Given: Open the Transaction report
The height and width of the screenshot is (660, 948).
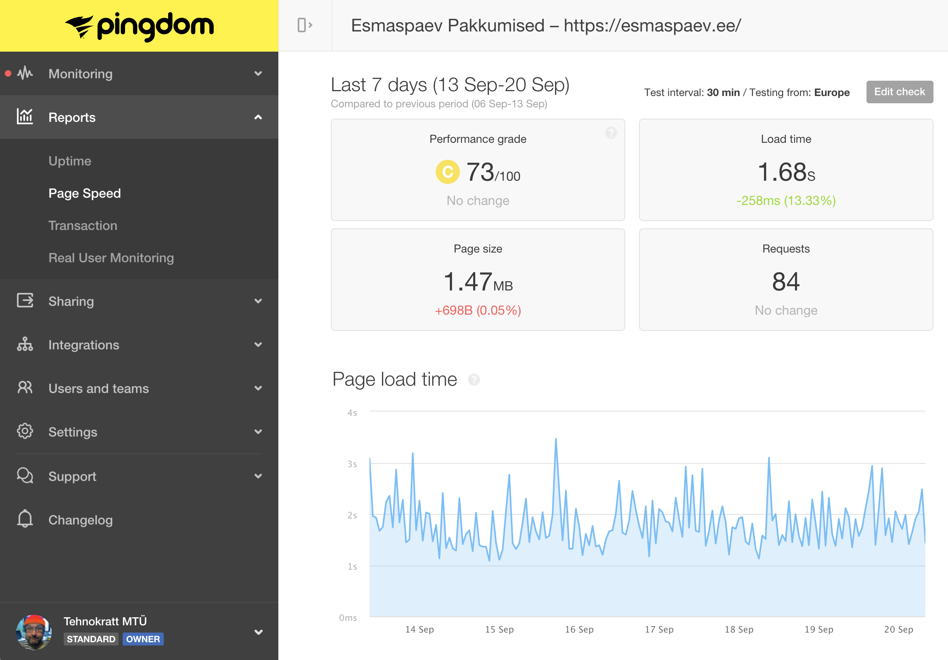Looking at the screenshot, I should click(x=83, y=226).
